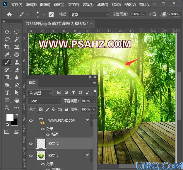Filter layers by smart objects
183x170 pixels.
coord(88,93)
